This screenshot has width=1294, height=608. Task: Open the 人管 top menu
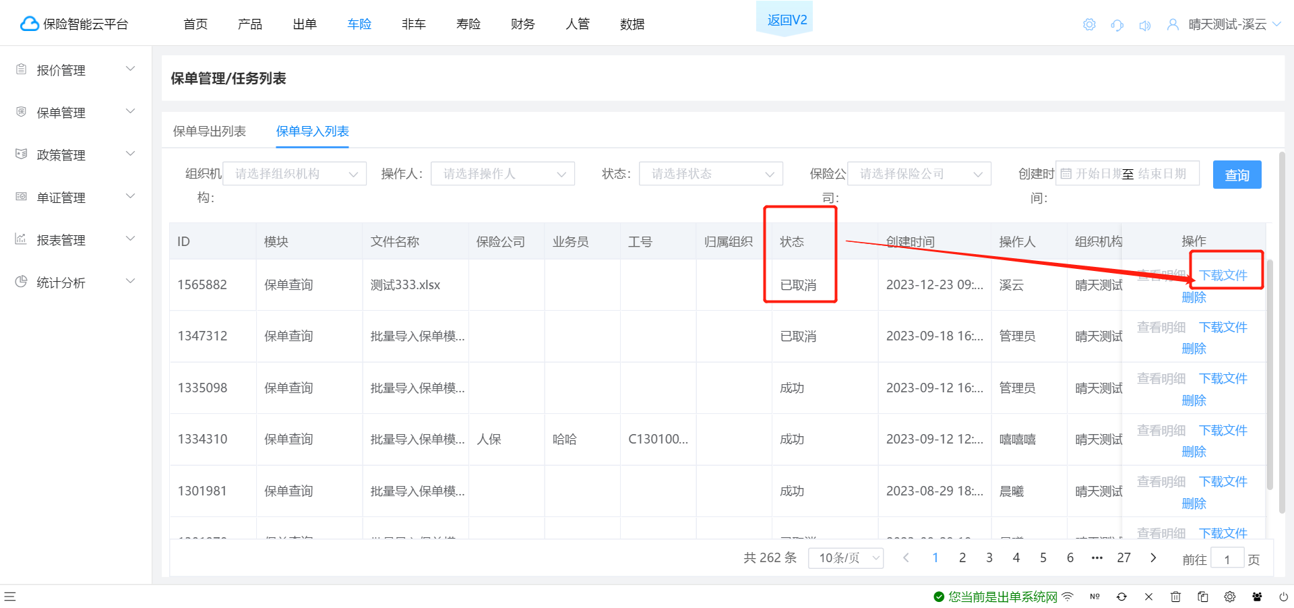pos(578,24)
